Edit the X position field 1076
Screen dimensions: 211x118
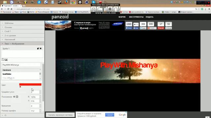(35, 97)
